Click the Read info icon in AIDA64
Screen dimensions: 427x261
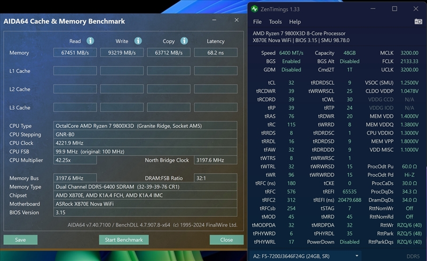(90, 41)
